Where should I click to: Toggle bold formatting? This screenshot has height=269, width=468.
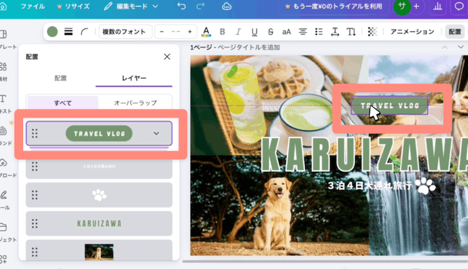pyautogui.click(x=222, y=32)
